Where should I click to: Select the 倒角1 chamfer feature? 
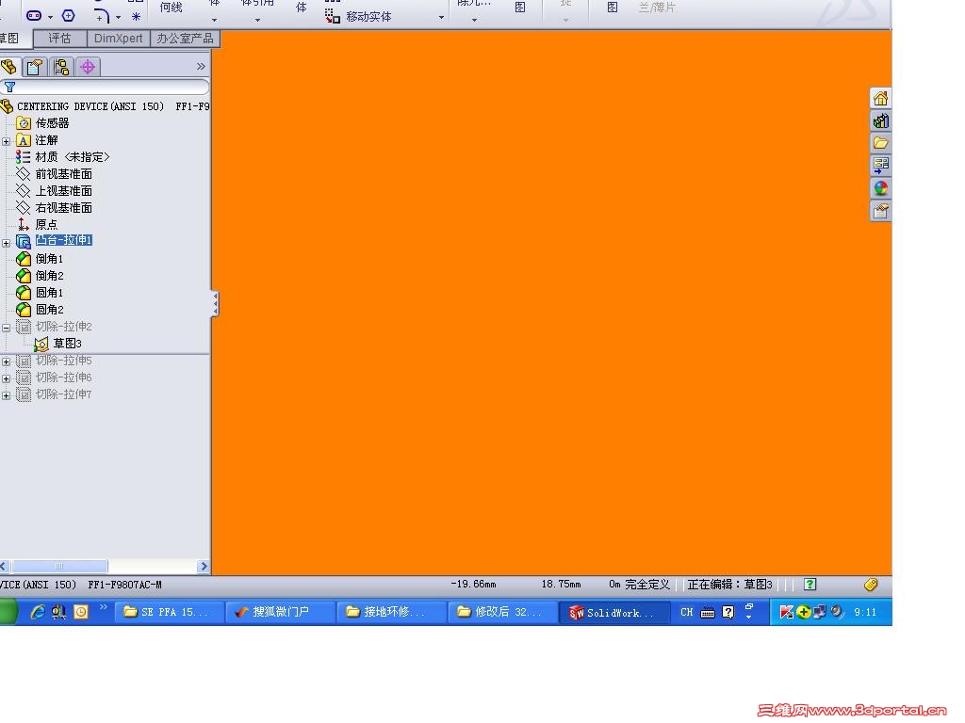[41, 259]
